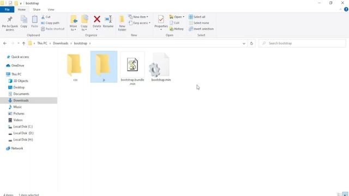Open Properties of selected item

(x=161, y=23)
